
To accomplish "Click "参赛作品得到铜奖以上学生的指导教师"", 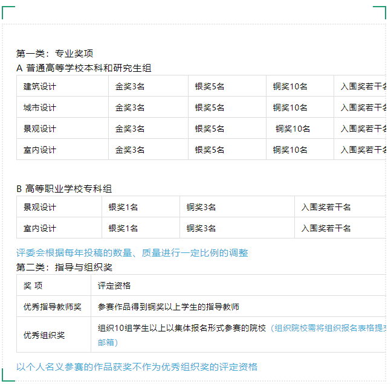I will click(x=169, y=307).
